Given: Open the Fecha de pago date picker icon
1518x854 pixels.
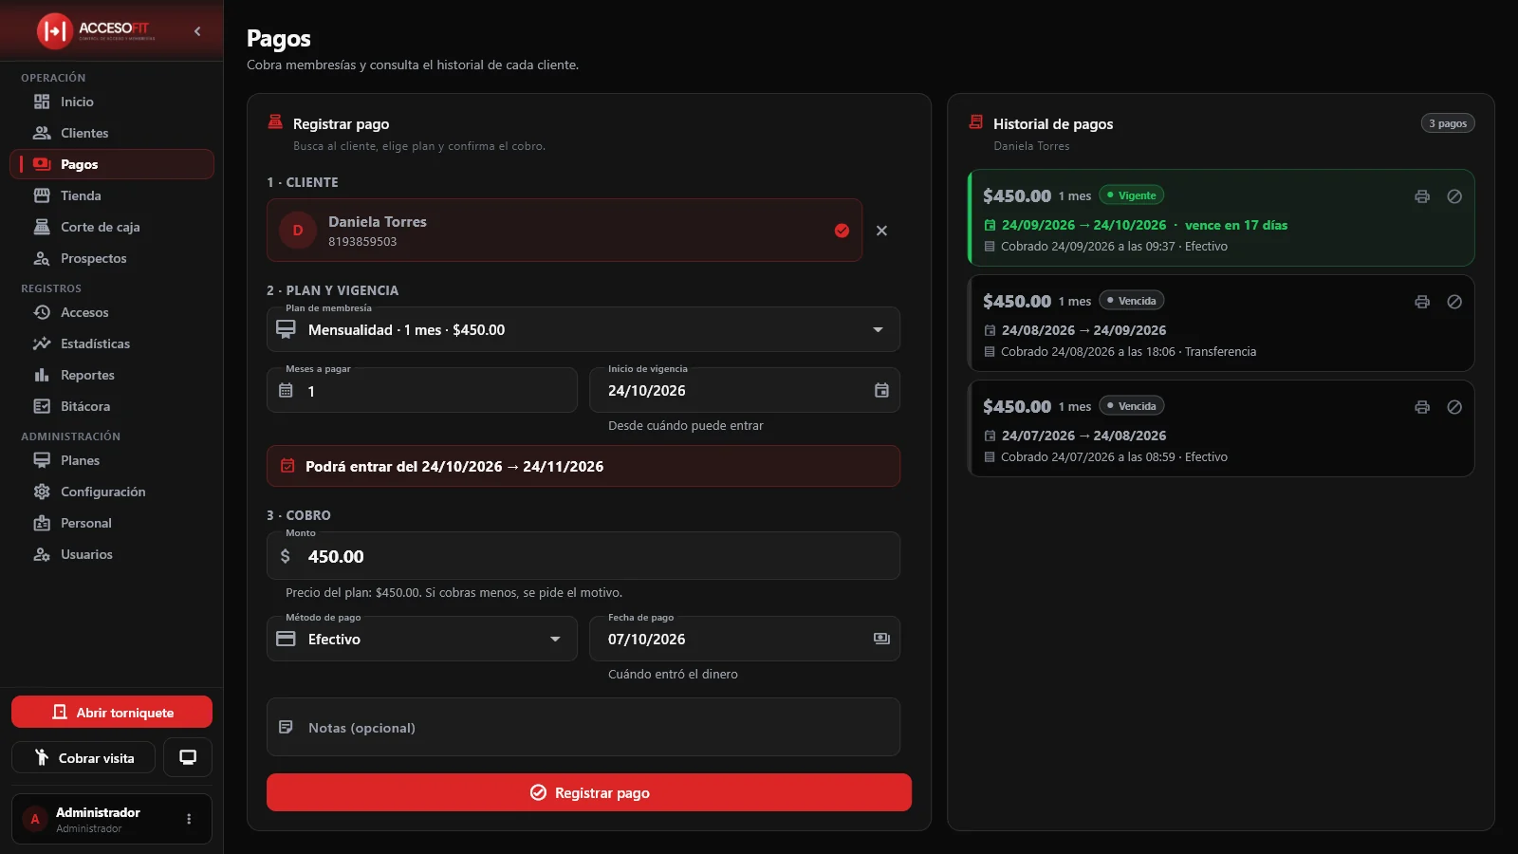Looking at the screenshot, I should [x=881, y=639].
